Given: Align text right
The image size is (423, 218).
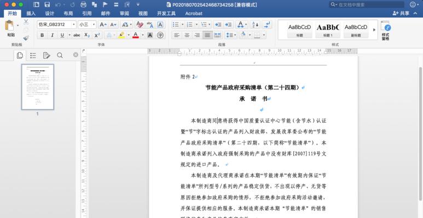Looking at the screenshot, I should pos(197,35).
